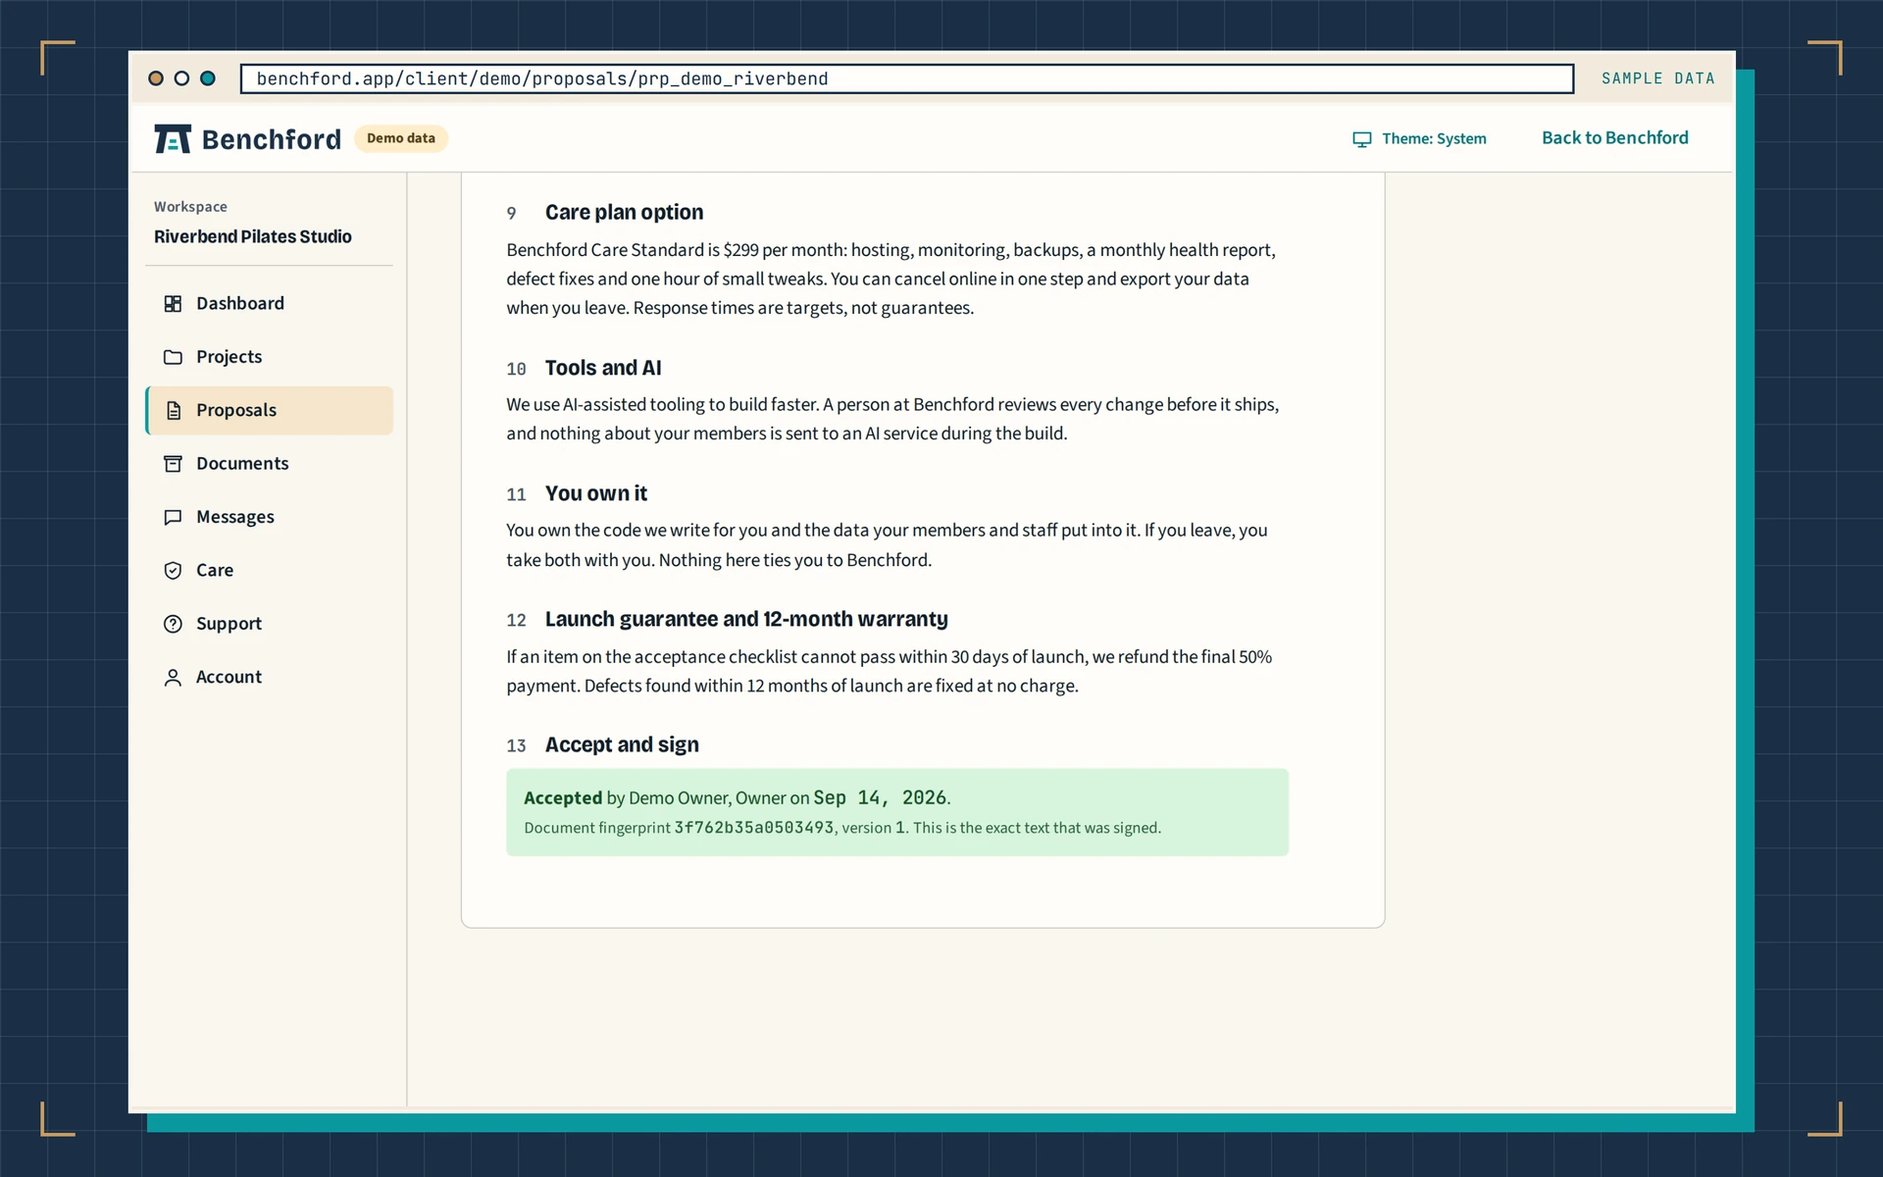
Task: Open the Support label in the sidebar
Action: [229, 624]
